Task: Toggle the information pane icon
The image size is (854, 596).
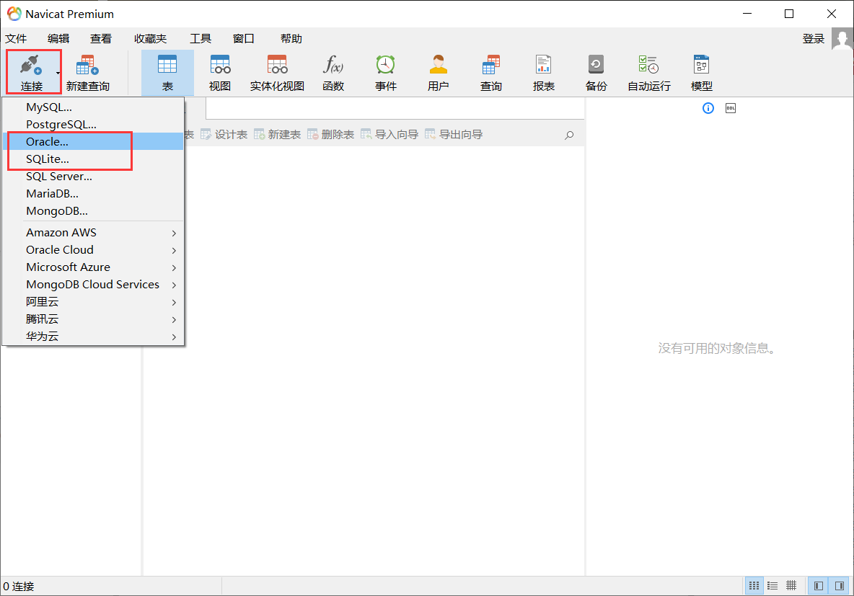Action: 708,108
